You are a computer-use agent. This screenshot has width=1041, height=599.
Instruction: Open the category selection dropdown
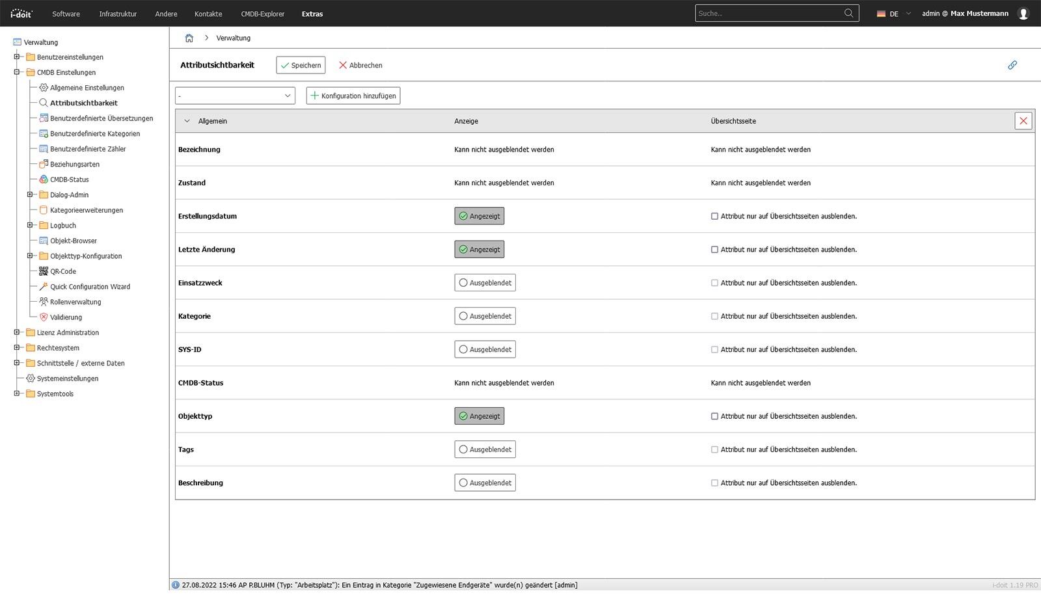235,96
